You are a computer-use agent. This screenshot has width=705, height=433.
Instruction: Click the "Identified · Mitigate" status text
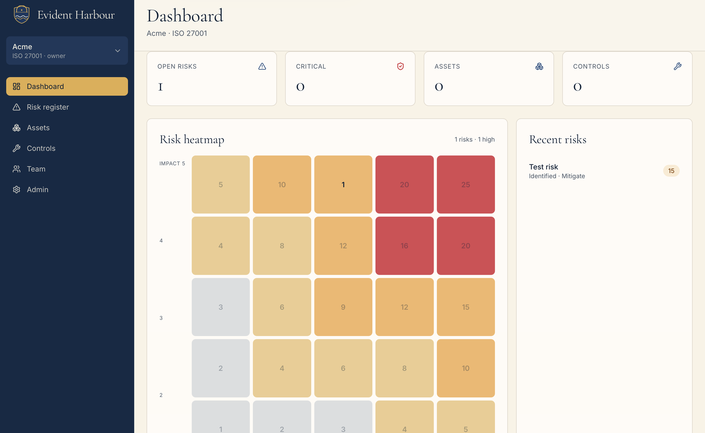pyautogui.click(x=557, y=176)
